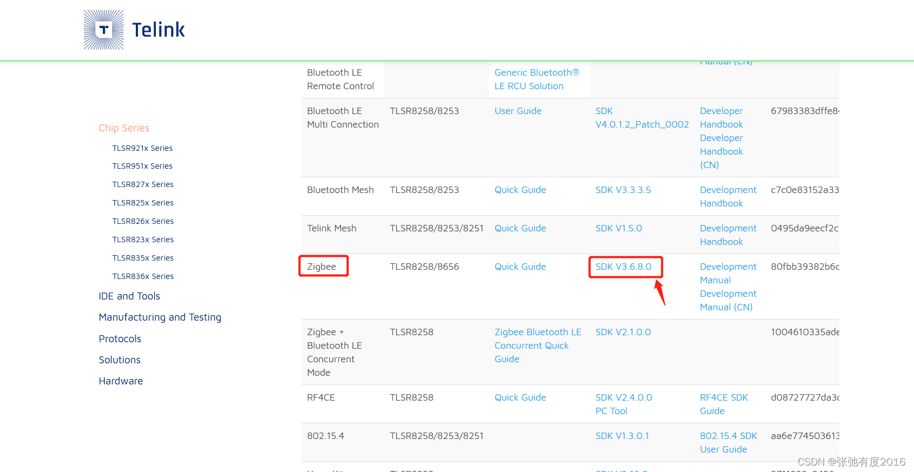Open Bluetooth Mesh Quick Guide
The height and width of the screenshot is (472, 914).
point(520,190)
